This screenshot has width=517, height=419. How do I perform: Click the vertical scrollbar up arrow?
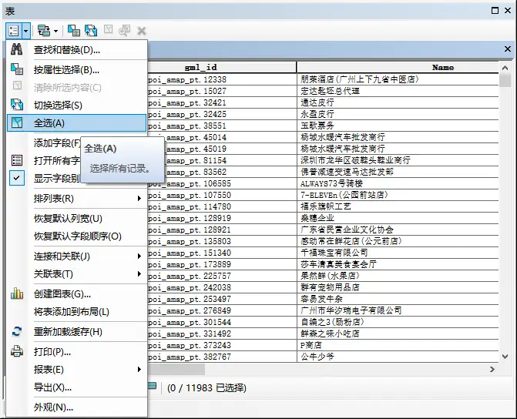[505, 68]
